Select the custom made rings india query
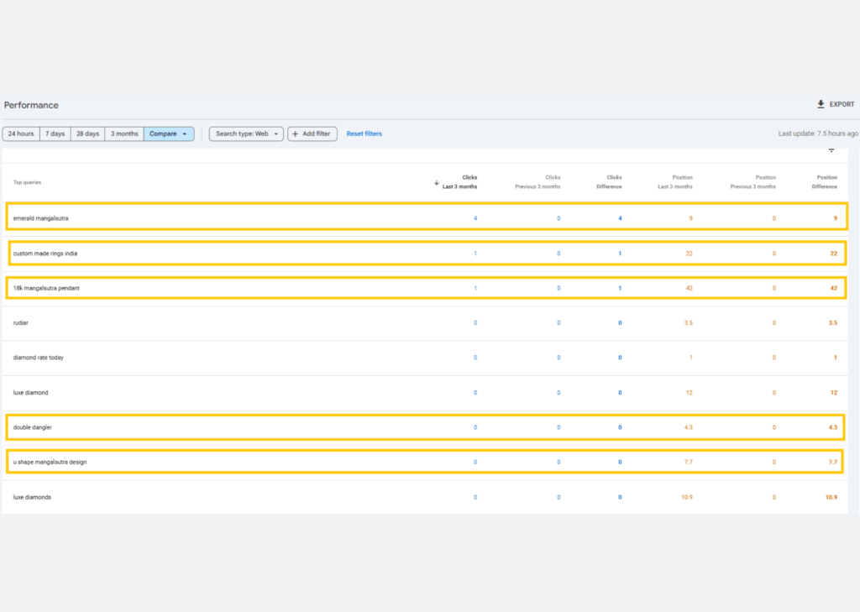Image resolution: width=860 pixels, height=612 pixels. 46,254
